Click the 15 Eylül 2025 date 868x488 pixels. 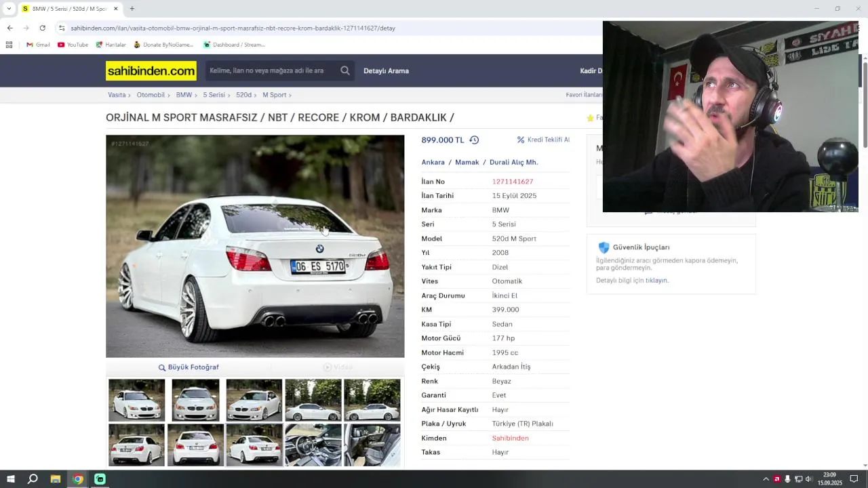[x=514, y=196]
